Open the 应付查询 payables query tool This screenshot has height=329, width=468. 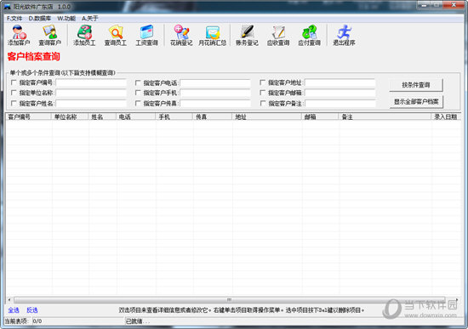309,35
